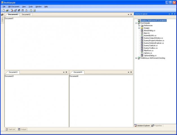
Task: Open the Tools menu
Action: point(30,6)
